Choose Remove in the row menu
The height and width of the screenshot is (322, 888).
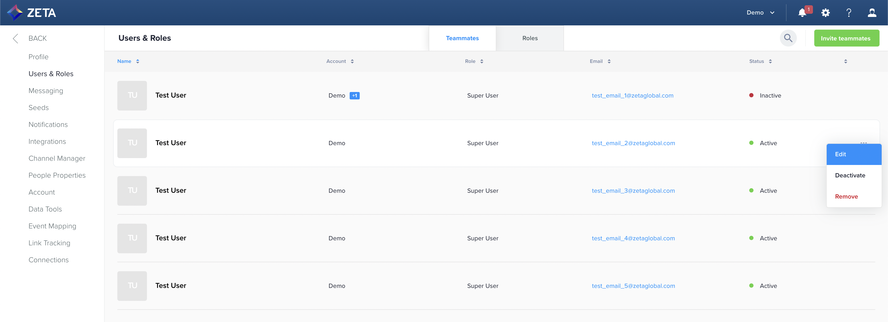(x=846, y=196)
